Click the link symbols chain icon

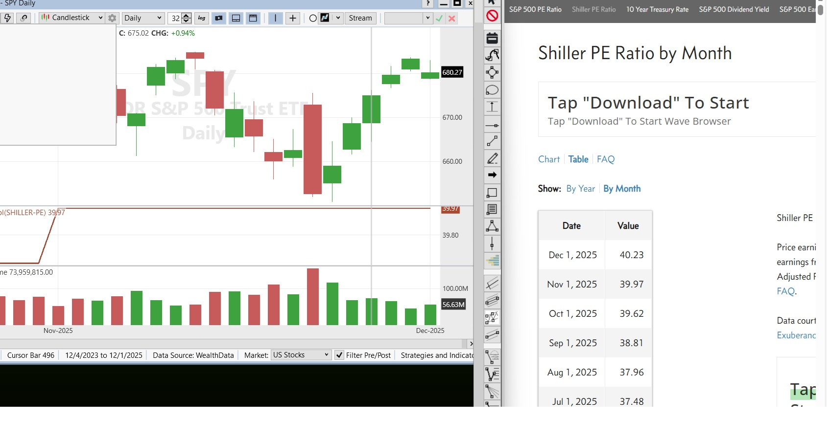[x=24, y=18]
